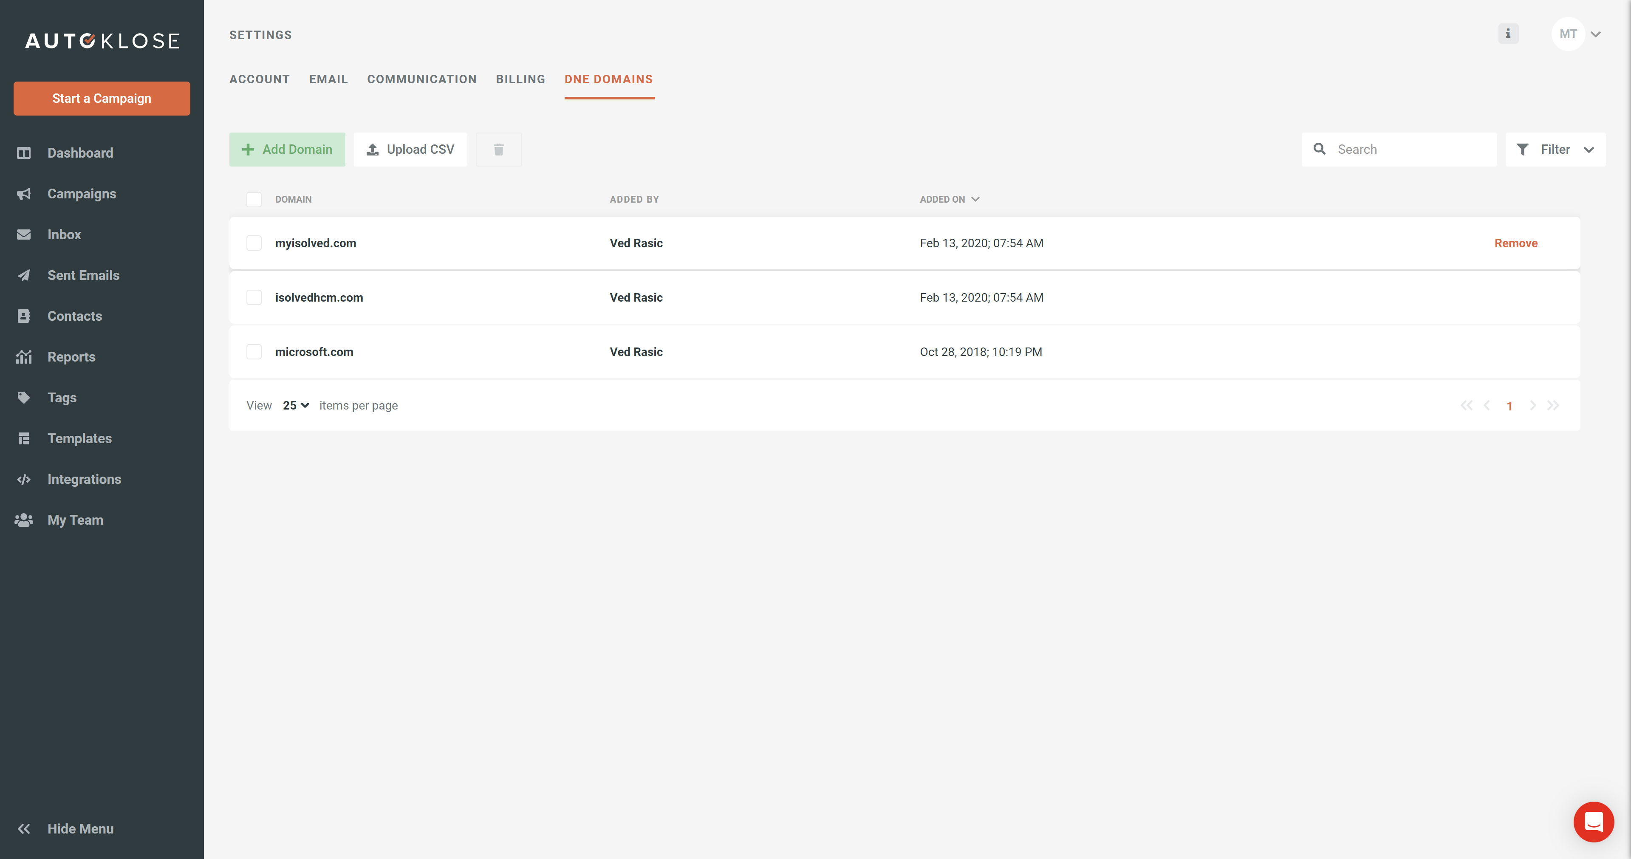This screenshot has width=1631, height=859.
Task: Click the Add Domain button
Action: [287, 150]
